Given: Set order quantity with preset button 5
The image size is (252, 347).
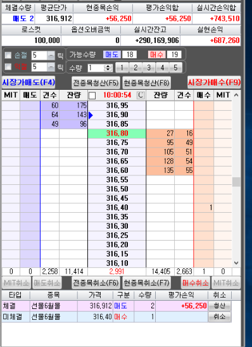Looking at the screenshot, I should click(x=175, y=68).
